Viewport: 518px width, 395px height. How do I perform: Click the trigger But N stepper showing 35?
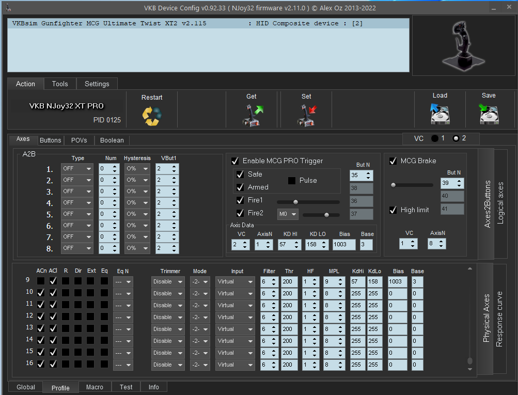[361, 176]
